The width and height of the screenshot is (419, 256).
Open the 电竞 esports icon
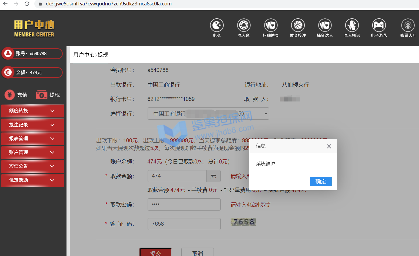point(217,25)
